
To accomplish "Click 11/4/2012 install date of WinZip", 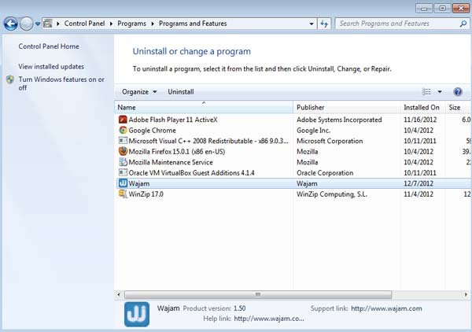I will pyautogui.click(x=419, y=194).
